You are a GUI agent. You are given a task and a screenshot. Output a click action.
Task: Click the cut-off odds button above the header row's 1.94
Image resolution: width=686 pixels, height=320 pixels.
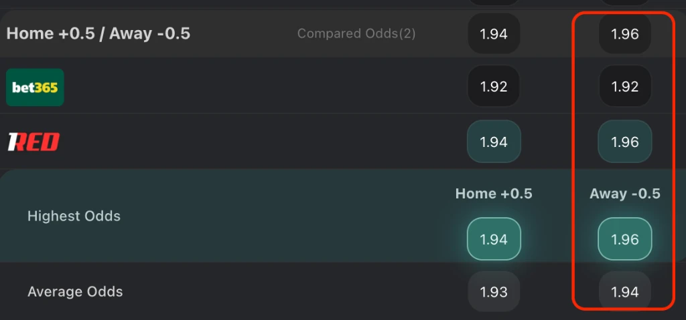494,3
